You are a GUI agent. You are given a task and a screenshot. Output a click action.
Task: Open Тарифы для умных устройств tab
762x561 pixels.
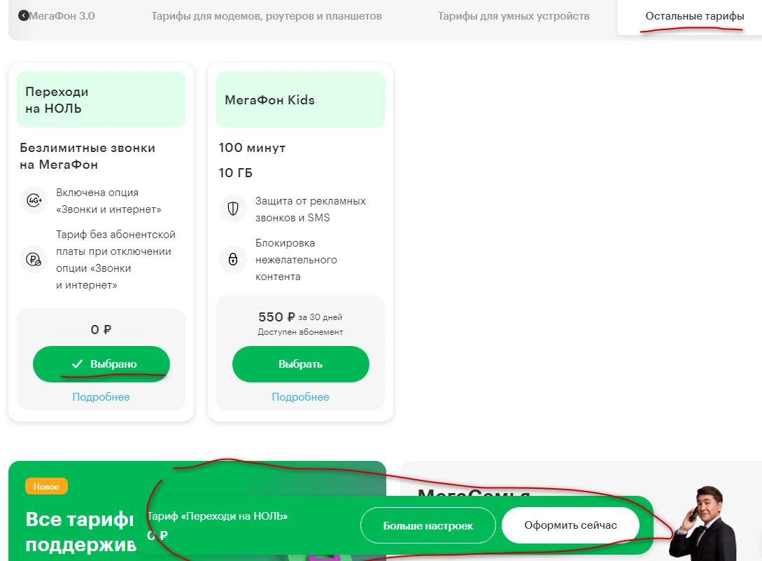coord(513,16)
